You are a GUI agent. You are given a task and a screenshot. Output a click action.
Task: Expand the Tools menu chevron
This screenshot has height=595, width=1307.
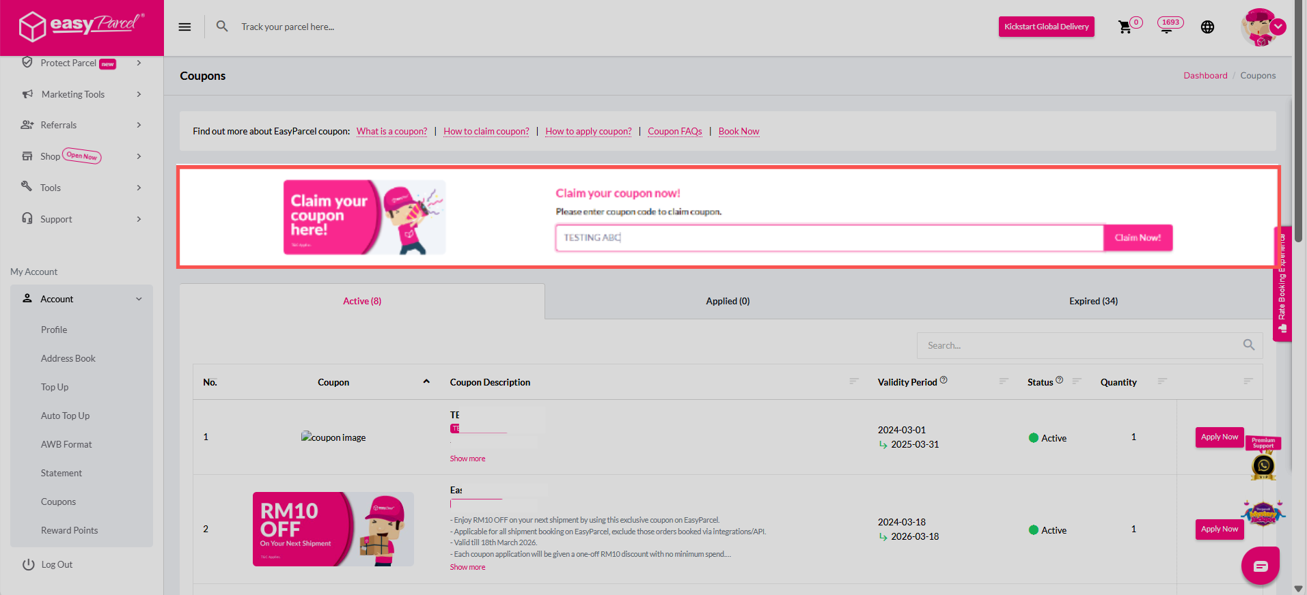[x=139, y=188]
